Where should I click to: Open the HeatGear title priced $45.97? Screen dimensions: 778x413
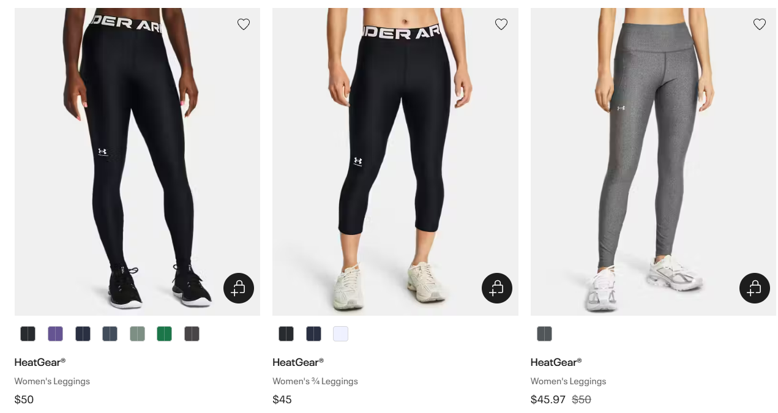pos(556,362)
